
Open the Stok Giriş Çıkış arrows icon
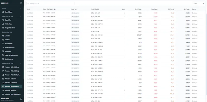point(3,47)
